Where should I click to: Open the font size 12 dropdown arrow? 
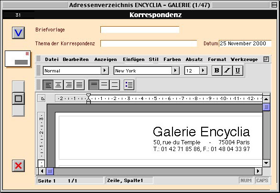pos(203,71)
